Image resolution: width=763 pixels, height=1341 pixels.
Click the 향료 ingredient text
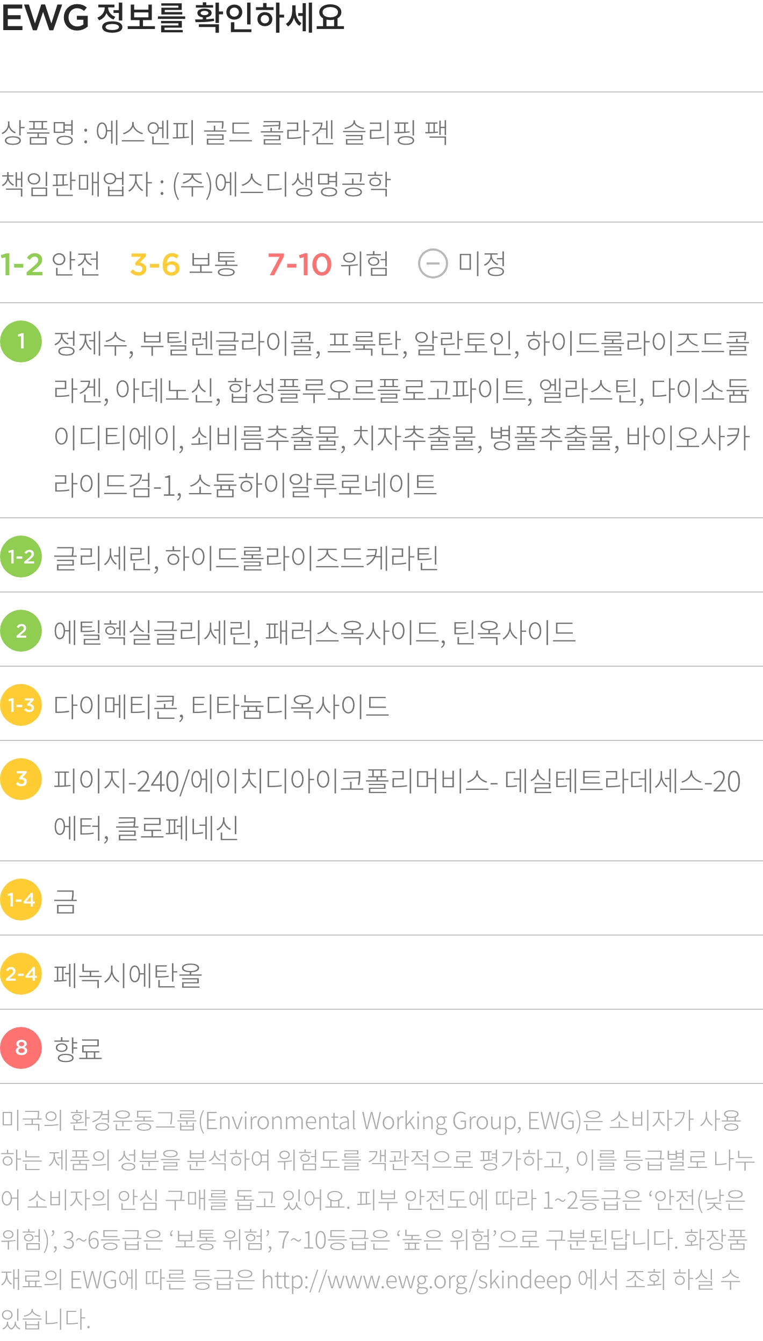click(x=78, y=1049)
